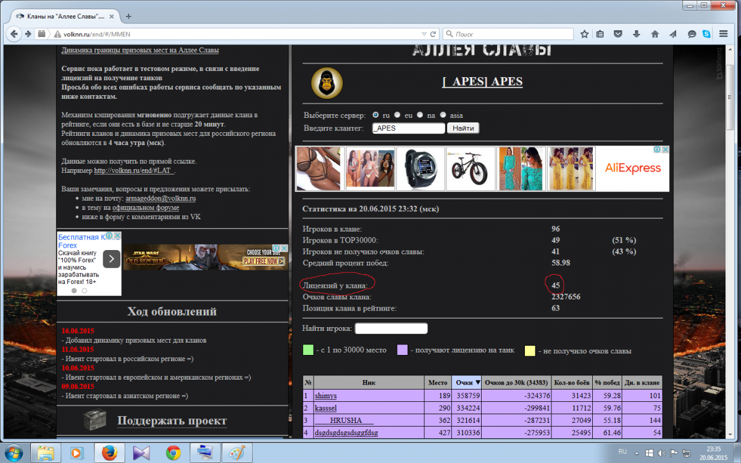Switch to Firefox in the taskbar
The height and width of the screenshot is (463, 741).
(109, 452)
